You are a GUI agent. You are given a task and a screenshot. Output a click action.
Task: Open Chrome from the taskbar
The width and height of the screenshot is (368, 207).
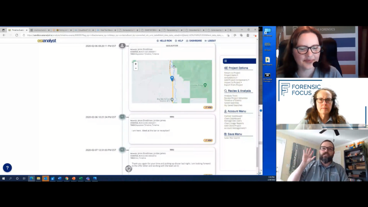66,179
